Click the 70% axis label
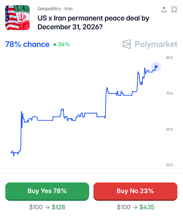Screen dimensions: 183x216 click(x=170, y=94)
